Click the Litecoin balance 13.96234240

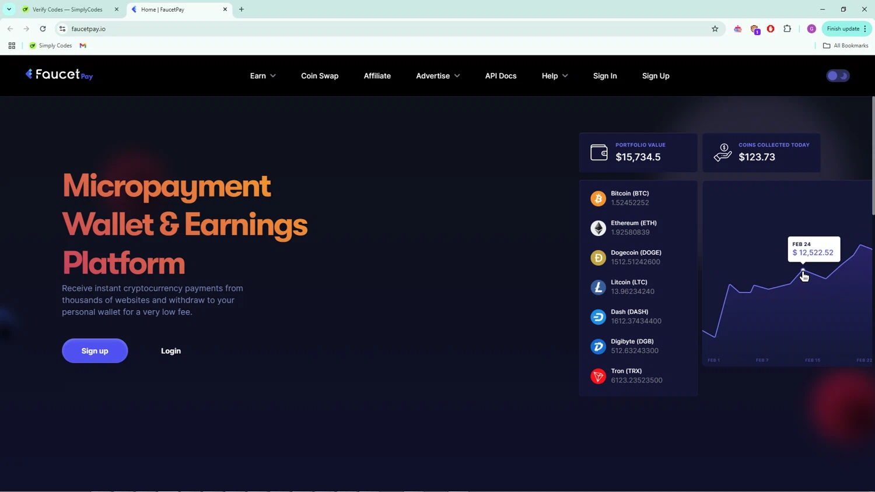coord(632,291)
